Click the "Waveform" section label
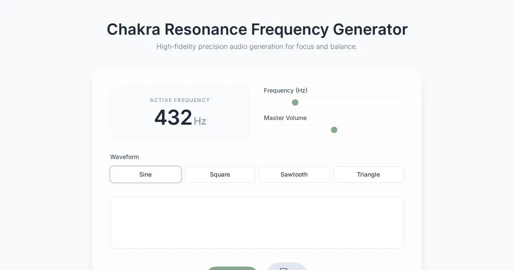514x270 pixels. [124, 157]
